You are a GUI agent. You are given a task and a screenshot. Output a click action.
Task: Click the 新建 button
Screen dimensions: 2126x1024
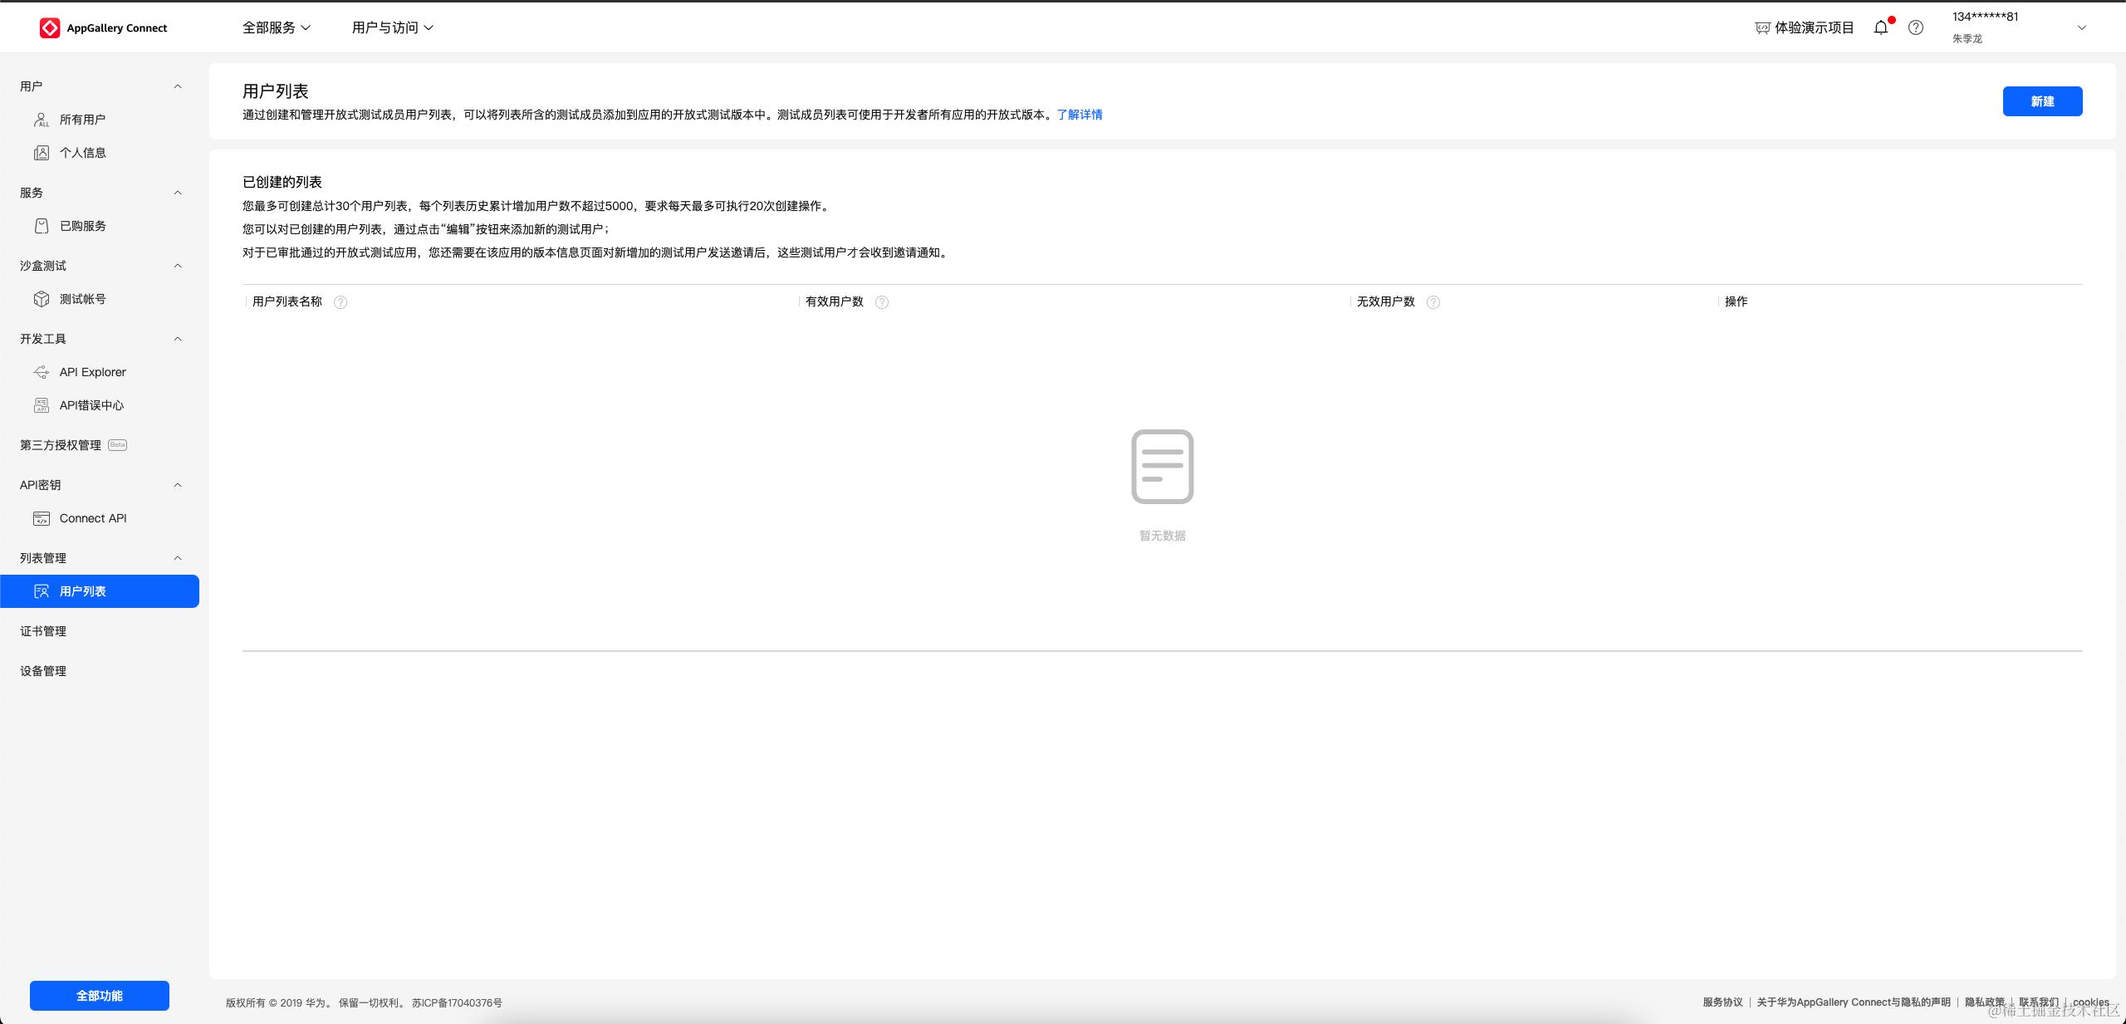click(x=2042, y=101)
